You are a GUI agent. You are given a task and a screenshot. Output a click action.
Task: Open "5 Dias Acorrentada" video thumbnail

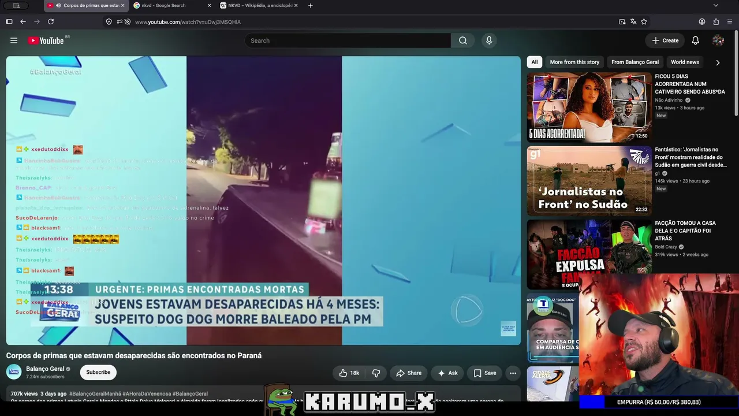click(589, 107)
